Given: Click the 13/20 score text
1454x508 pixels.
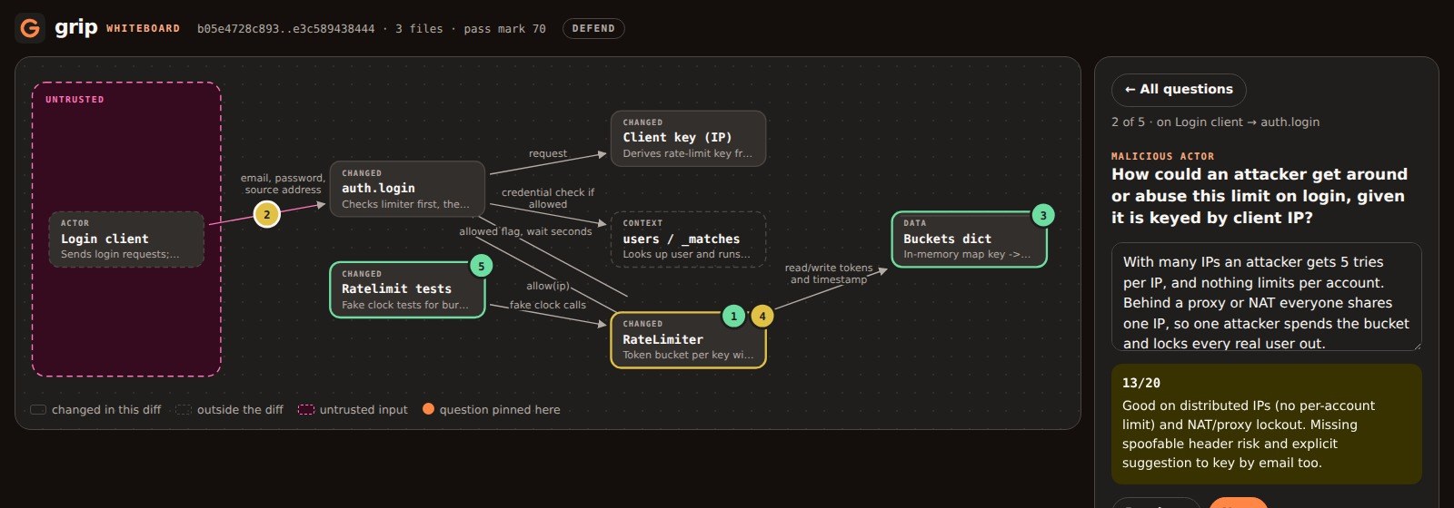Looking at the screenshot, I should tap(1141, 384).
